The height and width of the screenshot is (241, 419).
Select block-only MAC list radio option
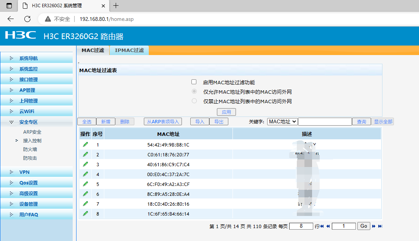click(194, 101)
